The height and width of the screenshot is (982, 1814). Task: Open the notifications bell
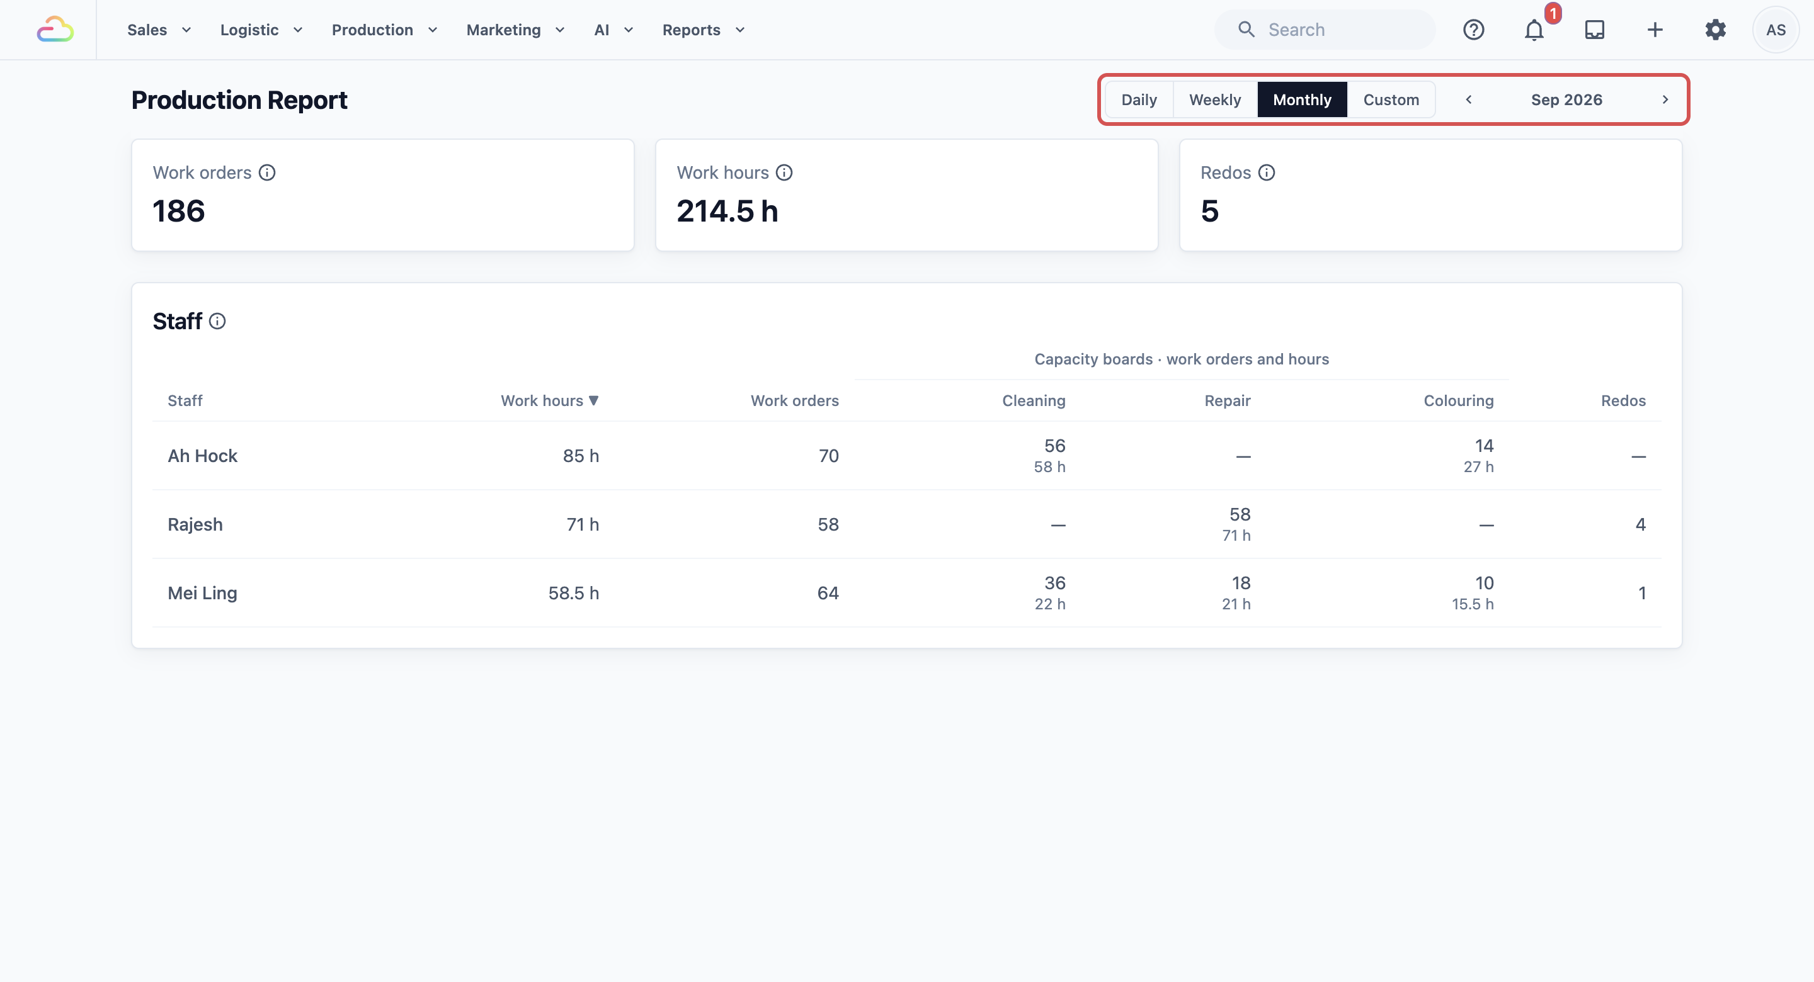tap(1534, 30)
